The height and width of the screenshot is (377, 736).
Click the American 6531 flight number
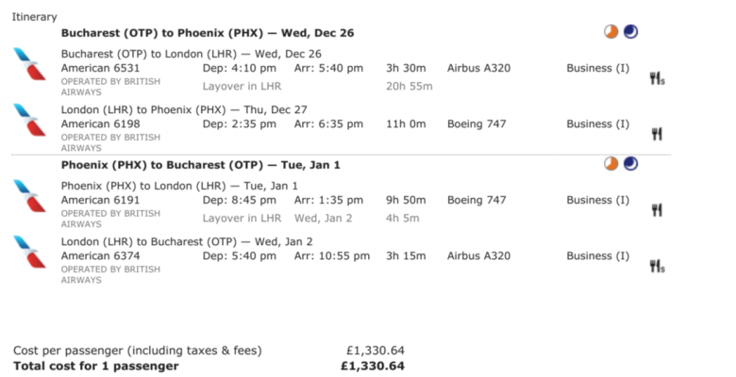pos(100,68)
